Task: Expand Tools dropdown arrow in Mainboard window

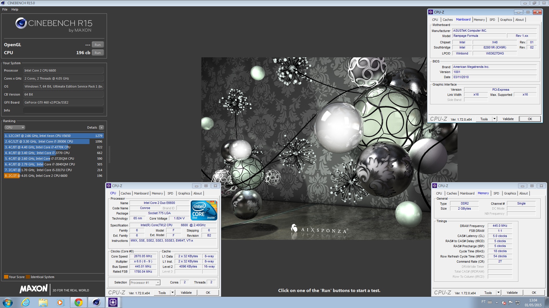Action: [494, 119]
